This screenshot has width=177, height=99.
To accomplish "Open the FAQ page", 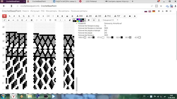I will [x=43, y=11].
